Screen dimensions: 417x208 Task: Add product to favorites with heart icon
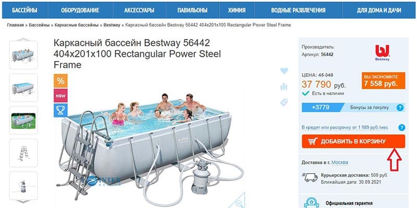[284, 71]
